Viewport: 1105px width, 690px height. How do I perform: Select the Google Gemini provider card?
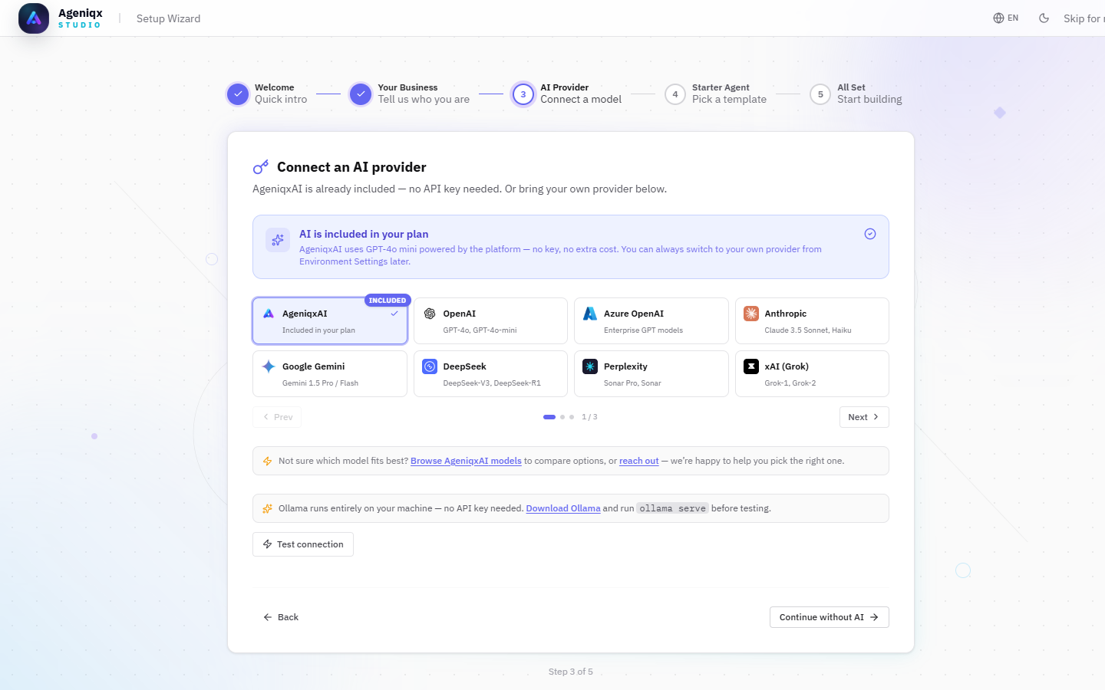pos(330,374)
